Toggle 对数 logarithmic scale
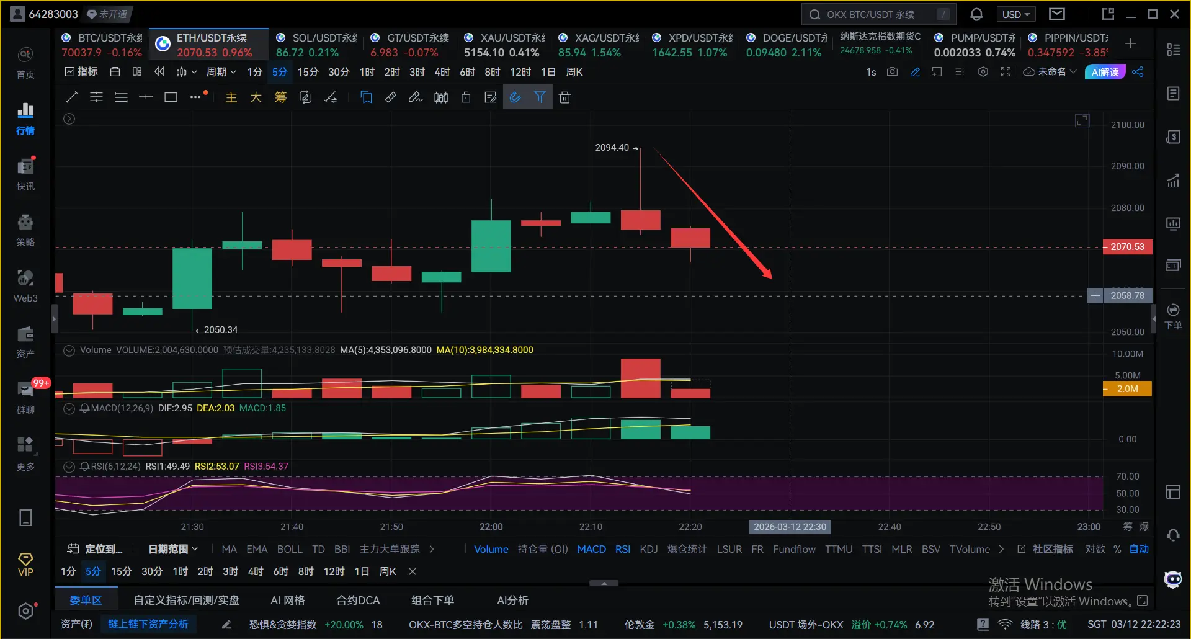 coord(1095,549)
